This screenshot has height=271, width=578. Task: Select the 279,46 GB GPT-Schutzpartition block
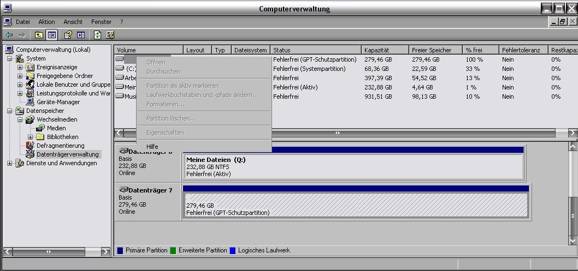pyautogui.click(x=356, y=202)
